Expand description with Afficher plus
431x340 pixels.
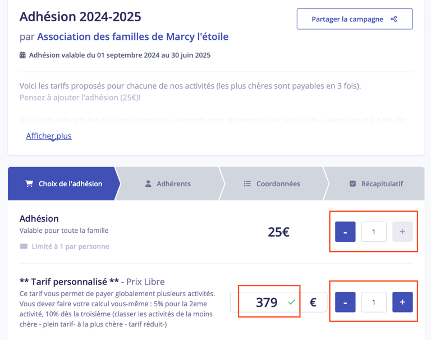tap(49, 136)
